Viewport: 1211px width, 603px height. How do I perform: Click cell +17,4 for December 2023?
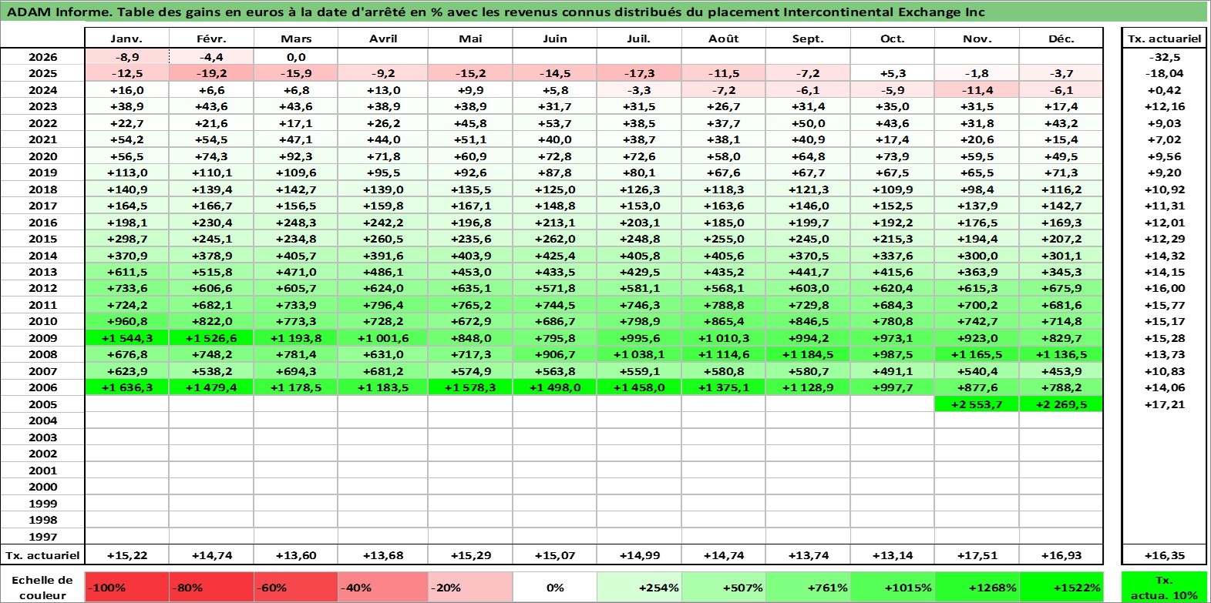click(x=1061, y=106)
